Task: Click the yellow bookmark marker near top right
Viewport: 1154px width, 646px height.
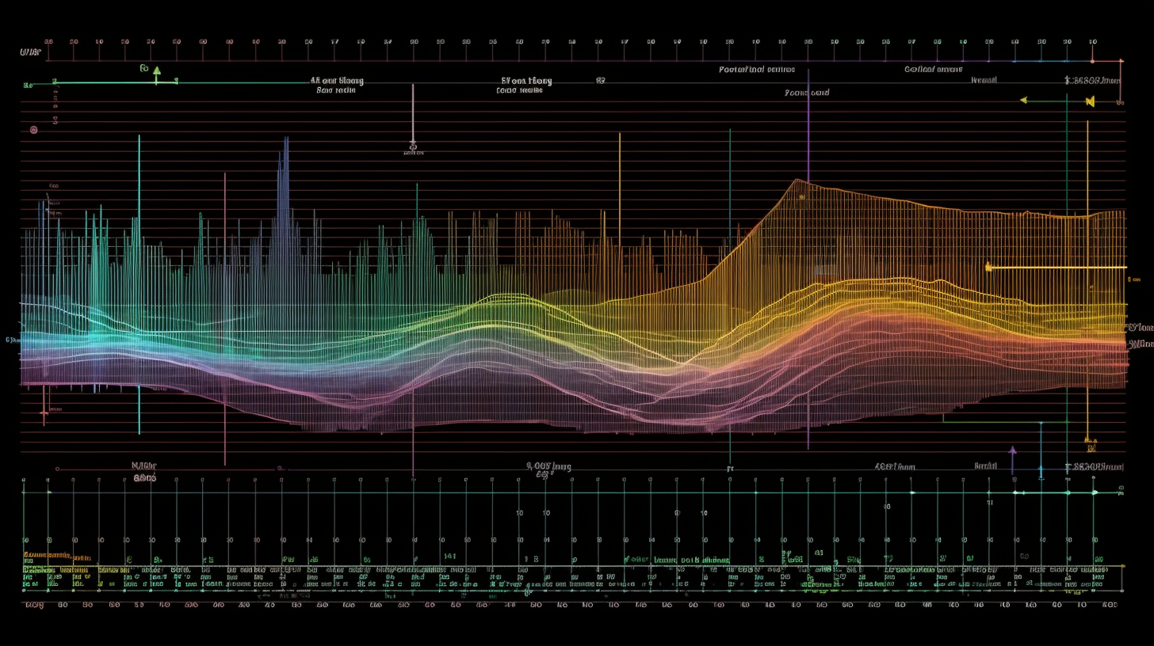Action: point(1091,101)
